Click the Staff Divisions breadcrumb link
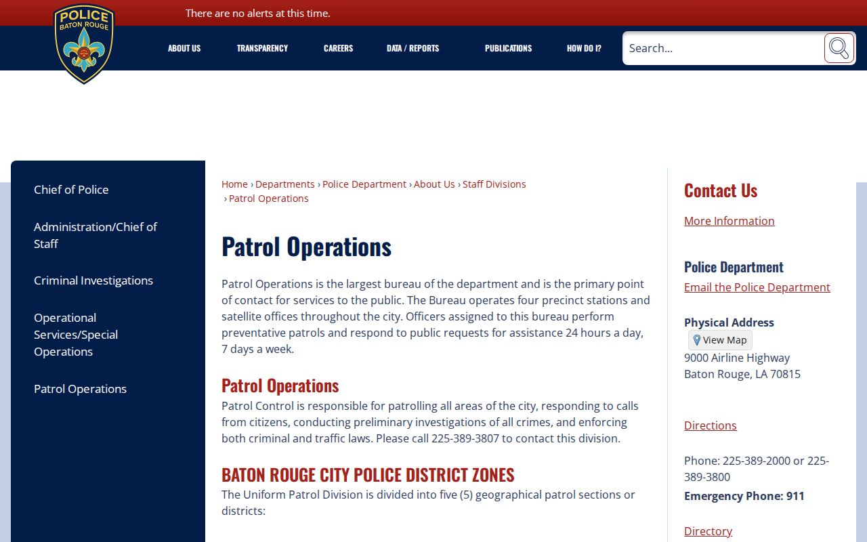The height and width of the screenshot is (542, 867). point(494,184)
